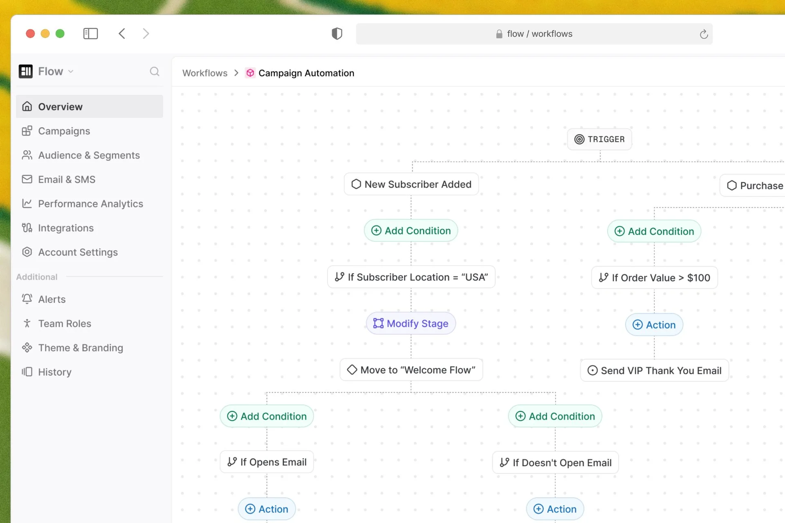Select the Send VIP Thank You Email node
Image resolution: width=785 pixels, height=523 pixels.
pyautogui.click(x=655, y=371)
